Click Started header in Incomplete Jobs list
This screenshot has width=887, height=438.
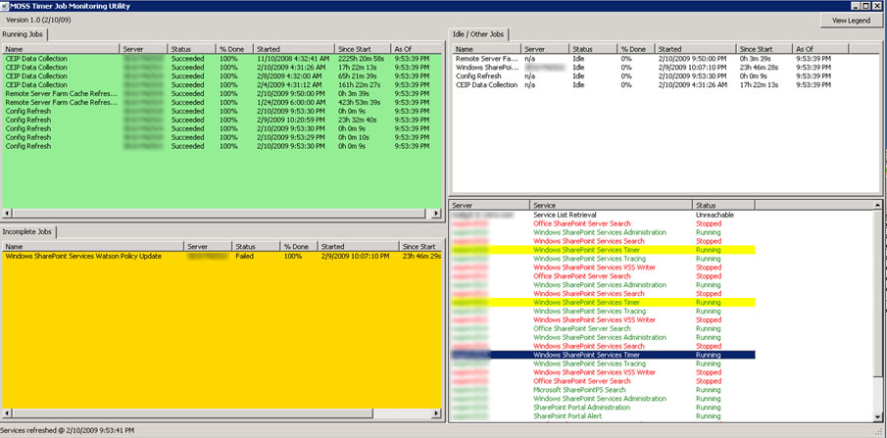(358, 247)
